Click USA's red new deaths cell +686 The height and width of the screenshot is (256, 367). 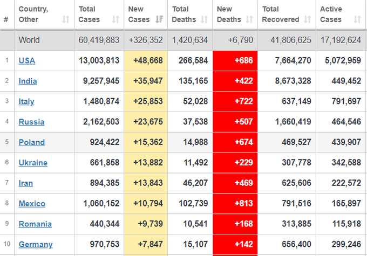(235, 60)
